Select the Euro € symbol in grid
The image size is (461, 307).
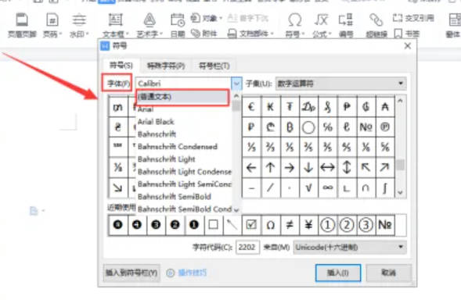pos(251,106)
